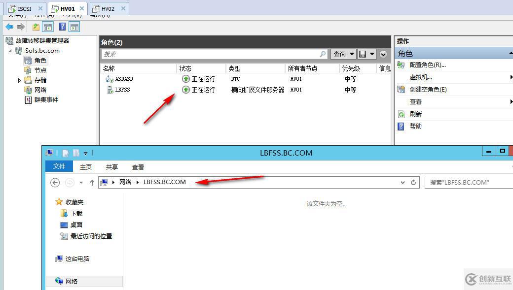The height and width of the screenshot is (290, 513).
Task: Click the blue Back arrow in cluster manager toolbar
Action: pos(9,27)
